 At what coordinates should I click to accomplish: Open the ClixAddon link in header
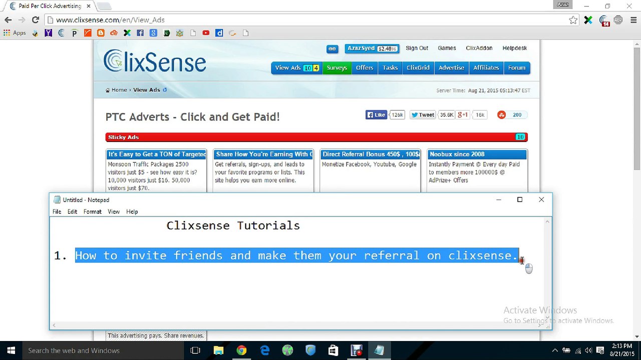pos(479,48)
